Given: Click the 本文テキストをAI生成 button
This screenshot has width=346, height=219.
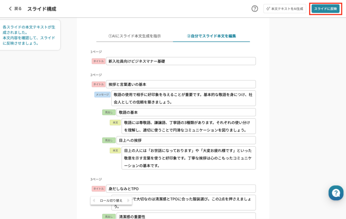Looking at the screenshot, I should pyautogui.click(x=285, y=9).
